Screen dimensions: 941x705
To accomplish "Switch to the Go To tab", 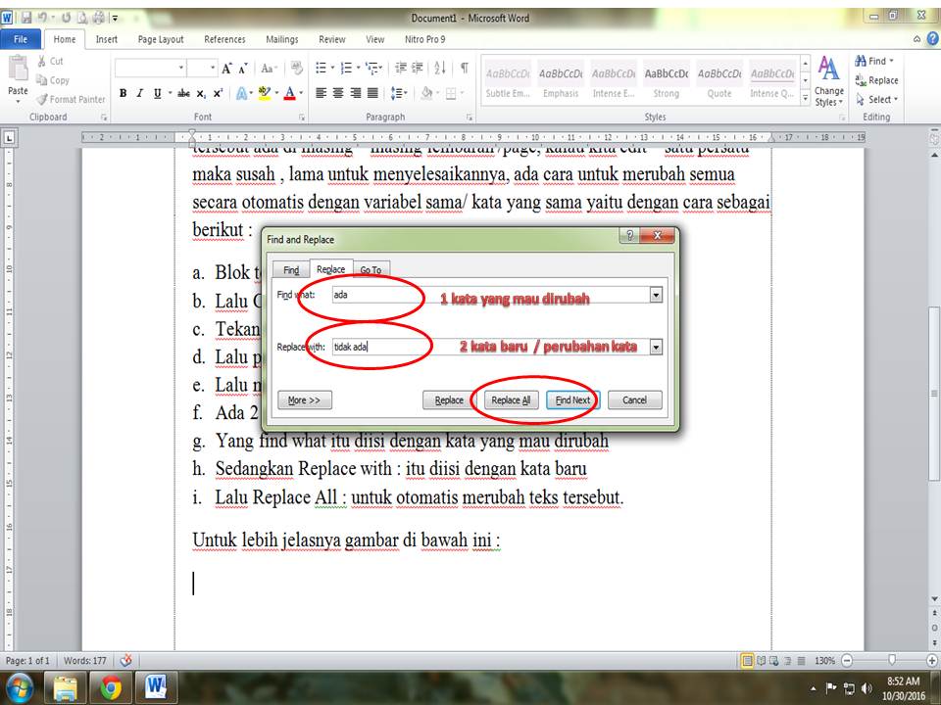I will click(x=372, y=268).
